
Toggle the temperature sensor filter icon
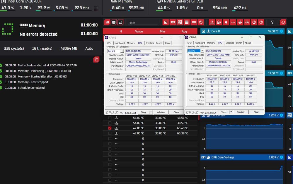212,23
